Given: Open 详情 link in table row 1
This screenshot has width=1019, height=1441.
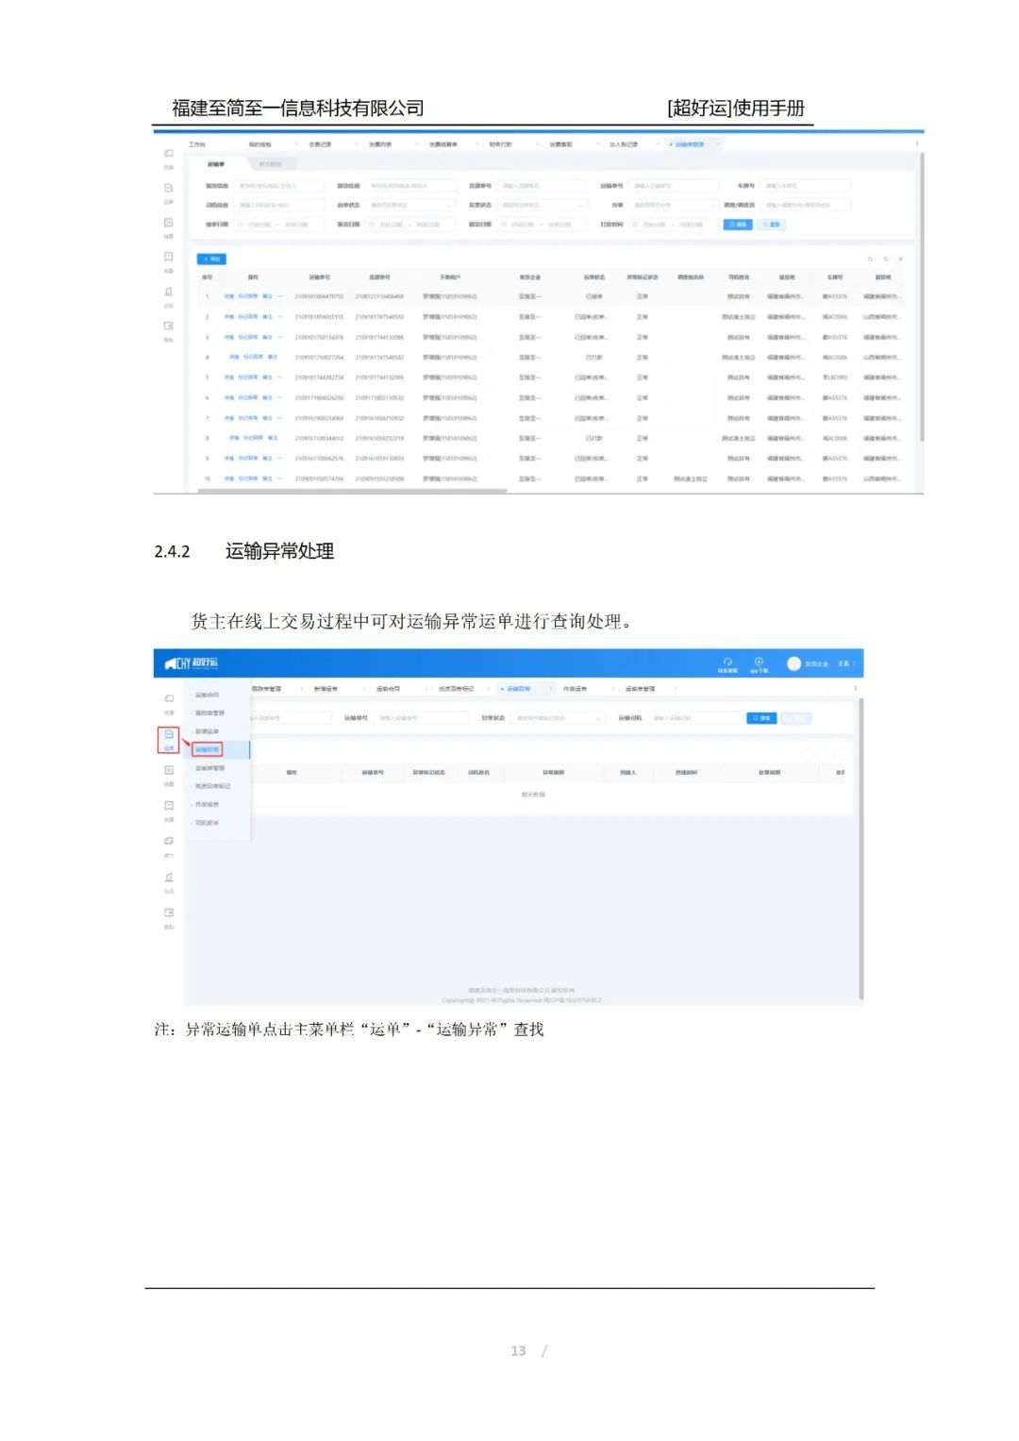Looking at the screenshot, I should tap(228, 296).
